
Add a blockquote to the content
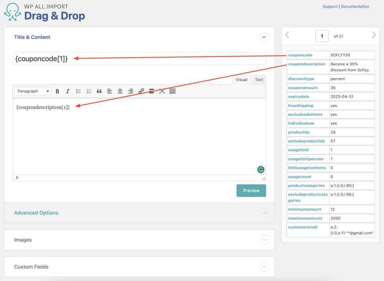(99, 91)
